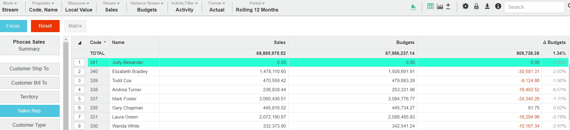Click the padlock lock icon
Screen dimensions: 570x130
pyautogui.click(x=476, y=6)
